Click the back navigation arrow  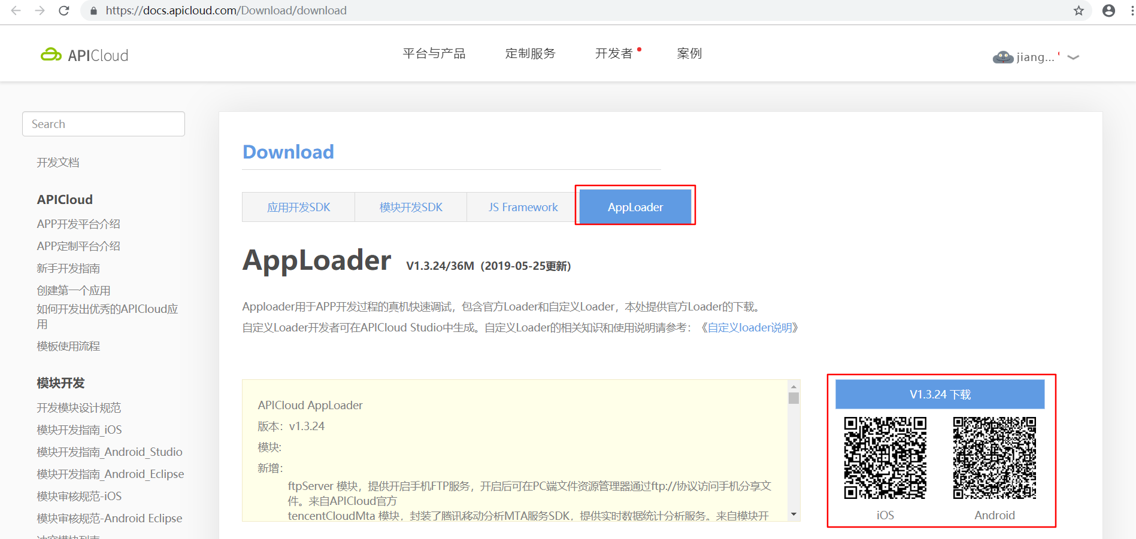coord(16,10)
